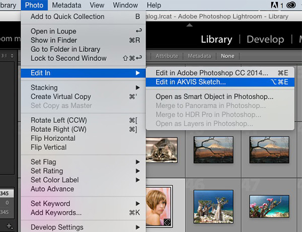Expand the Set Flag submenu
Viewport: 302px width, 232px height.
[x=83, y=162]
